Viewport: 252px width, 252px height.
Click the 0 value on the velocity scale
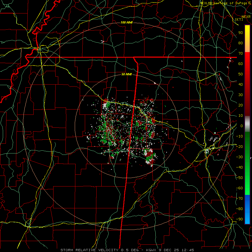point(242,126)
